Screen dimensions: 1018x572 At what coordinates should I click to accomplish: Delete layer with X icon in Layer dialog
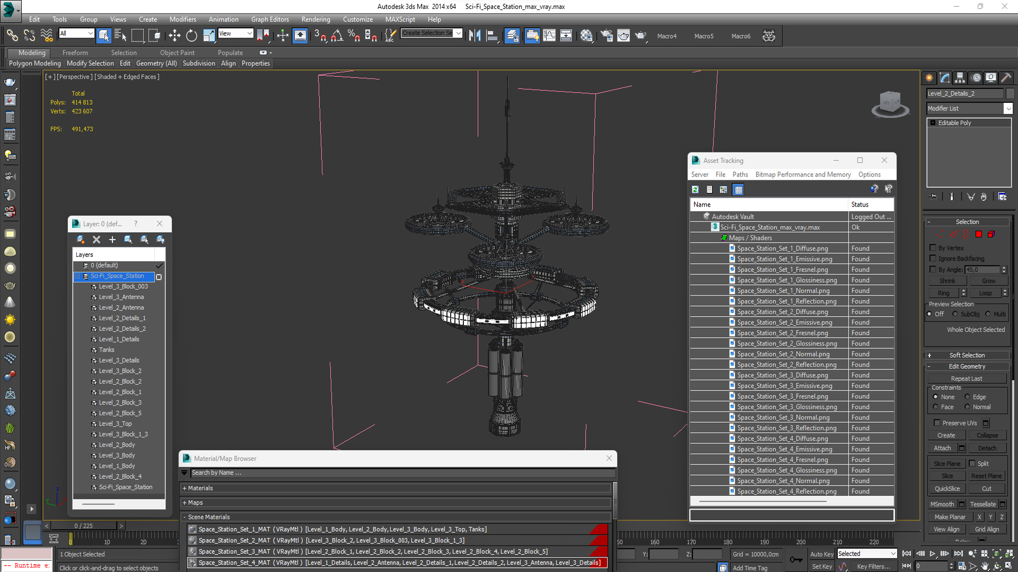tap(96, 239)
